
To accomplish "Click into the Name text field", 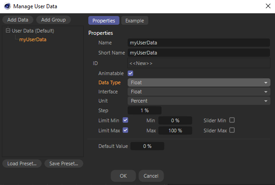I will (x=199, y=43).
